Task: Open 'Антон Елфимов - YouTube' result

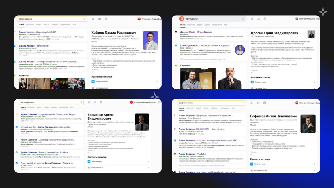Action: [x=192, y=154]
